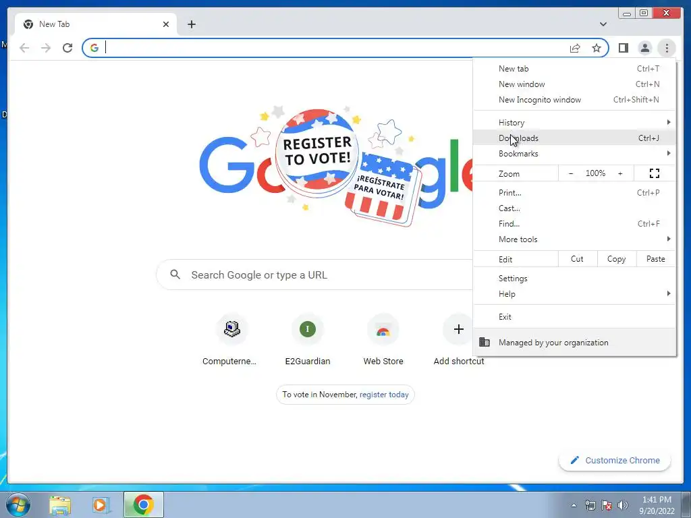Click the Search Google or type a URL box

314,275
